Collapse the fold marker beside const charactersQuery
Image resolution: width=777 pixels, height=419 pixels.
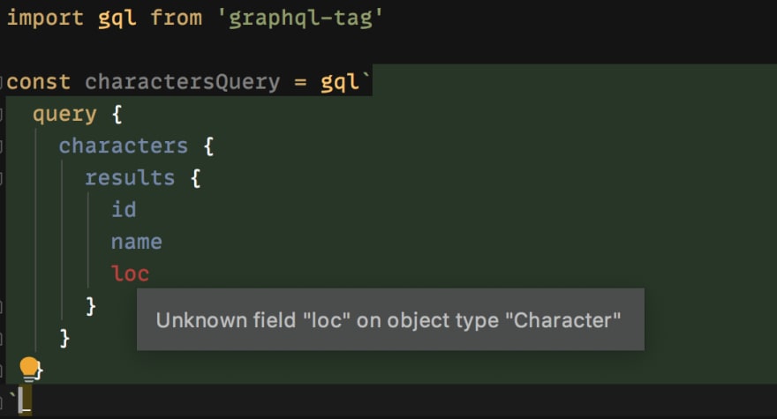click(x=2, y=82)
